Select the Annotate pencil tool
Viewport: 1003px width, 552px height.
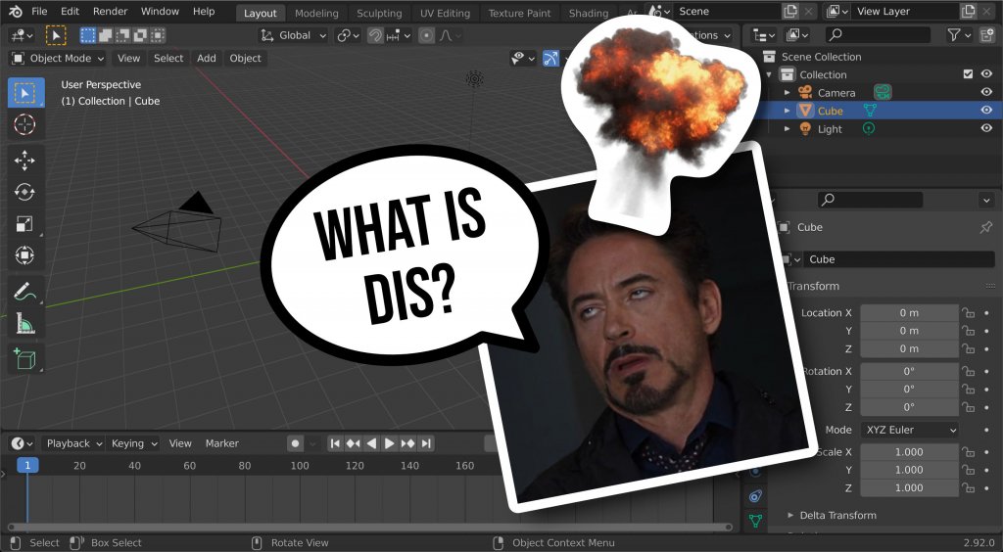click(24, 291)
